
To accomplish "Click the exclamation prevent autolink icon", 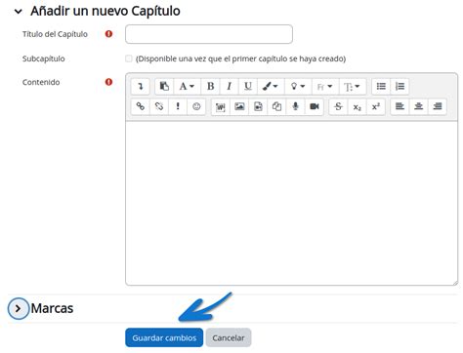I will pos(178,106).
